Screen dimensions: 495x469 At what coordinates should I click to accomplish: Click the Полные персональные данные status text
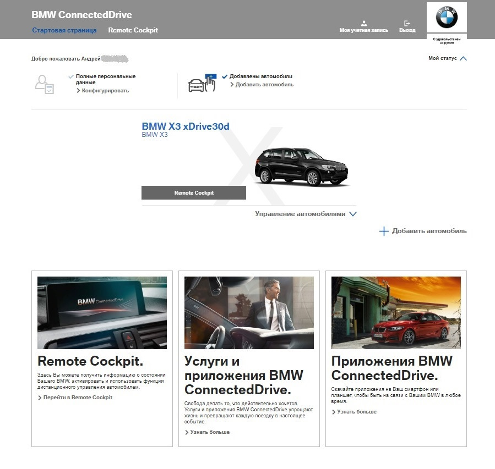click(105, 79)
